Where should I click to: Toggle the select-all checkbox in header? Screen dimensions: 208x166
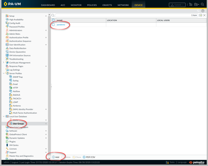(53, 20)
